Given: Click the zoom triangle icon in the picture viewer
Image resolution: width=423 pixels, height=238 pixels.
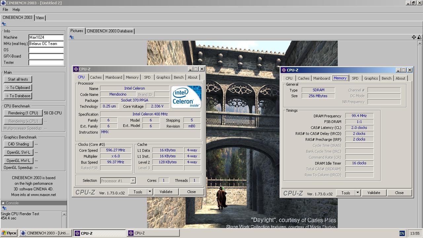Looking at the screenshot, I should [419, 37].
